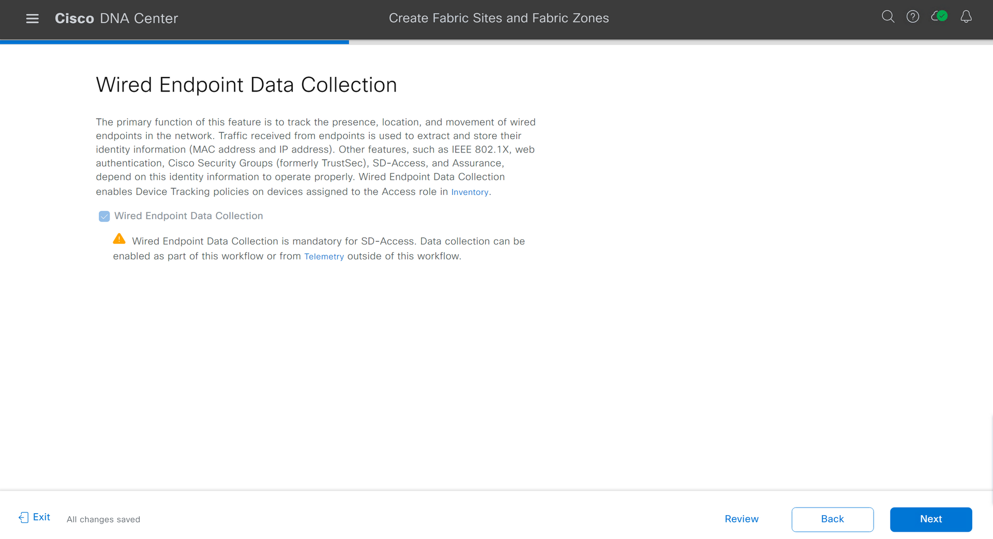The image size is (993, 539).
Task: Open the search via magnifier icon
Action: click(888, 17)
